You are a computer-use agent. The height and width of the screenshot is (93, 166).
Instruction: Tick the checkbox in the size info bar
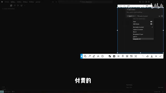click(150, 6)
